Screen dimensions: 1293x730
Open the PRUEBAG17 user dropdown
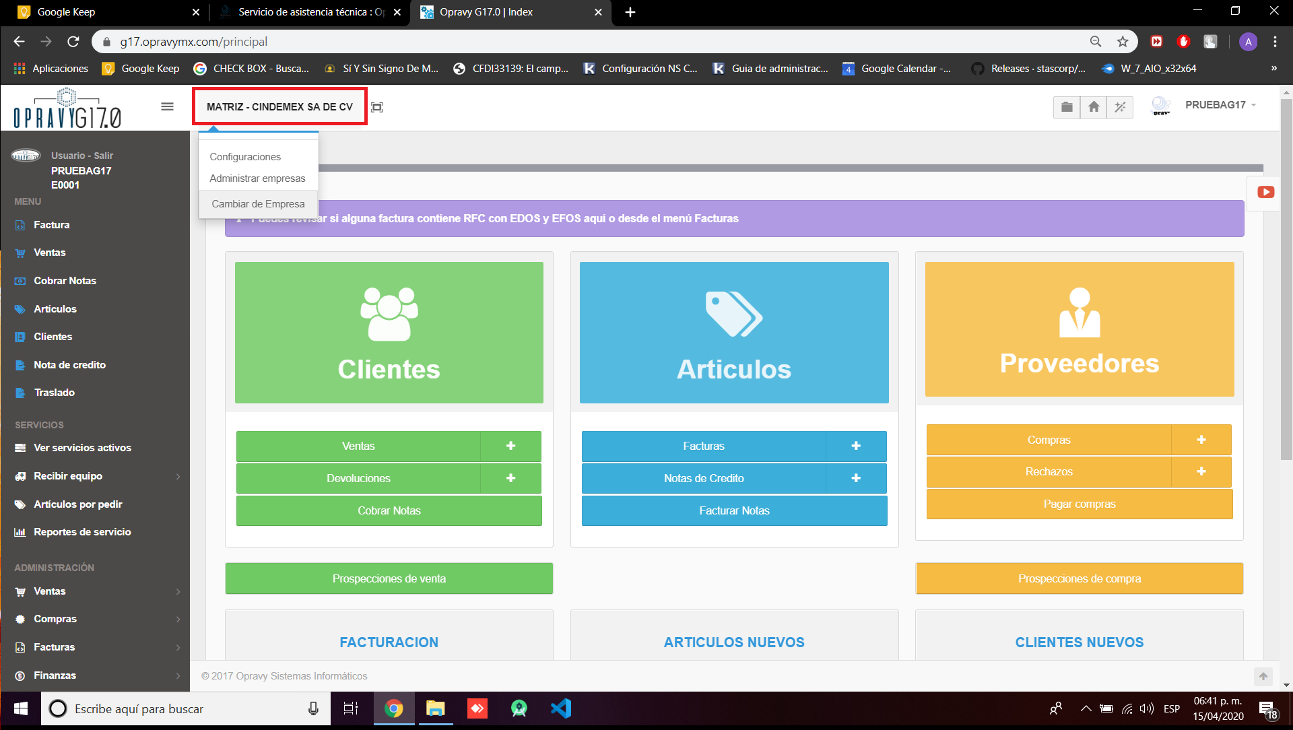coord(1220,105)
